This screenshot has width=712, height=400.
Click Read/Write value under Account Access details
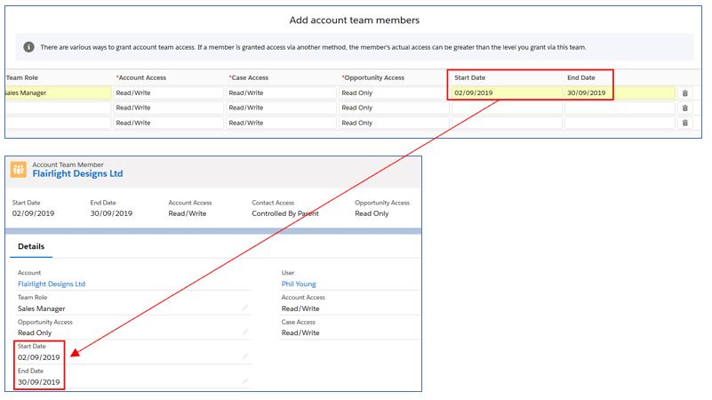point(300,308)
